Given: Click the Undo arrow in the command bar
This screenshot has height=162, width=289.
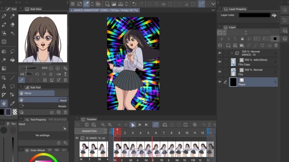Looking at the screenshot, I should pos(134,4).
